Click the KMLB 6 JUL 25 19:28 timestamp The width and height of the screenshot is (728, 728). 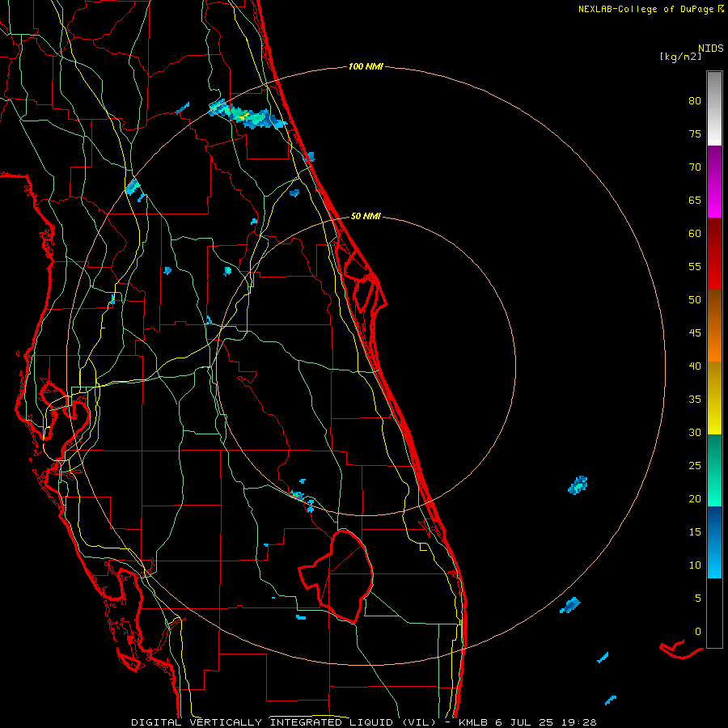pos(527,722)
